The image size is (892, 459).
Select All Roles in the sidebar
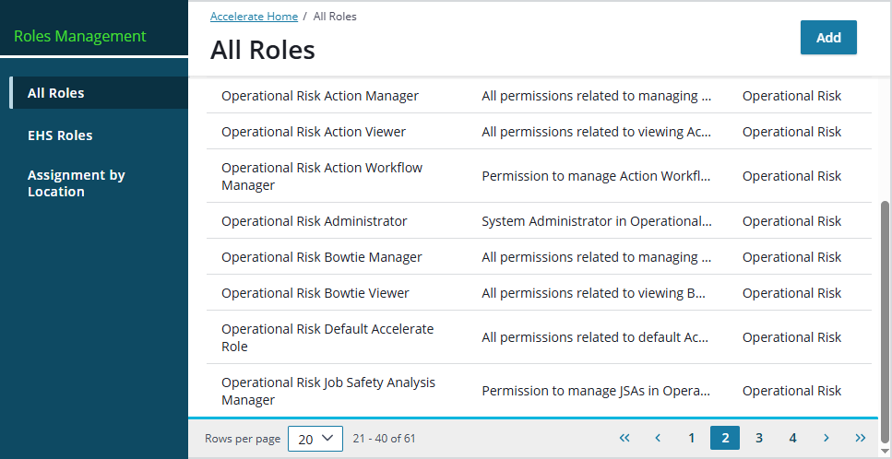pos(56,93)
